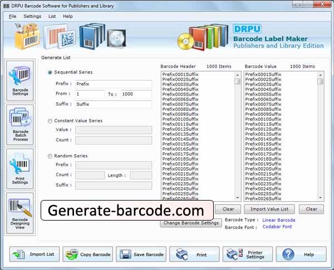Click the Barcode Value scrollbar thumb

point(320,82)
